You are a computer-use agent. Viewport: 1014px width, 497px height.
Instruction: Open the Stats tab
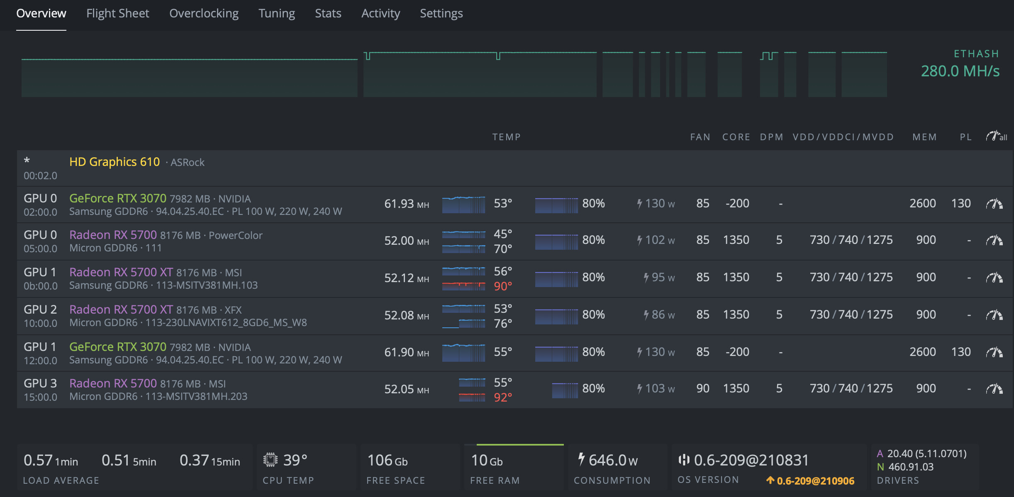click(328, 14)
